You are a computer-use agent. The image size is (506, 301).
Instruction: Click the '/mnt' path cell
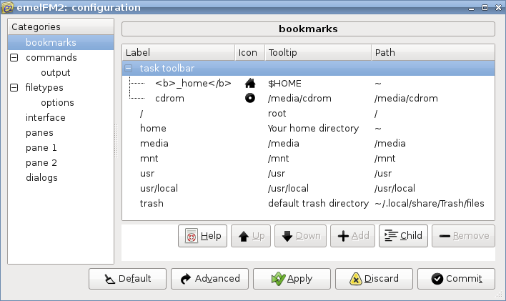(385, 158)
